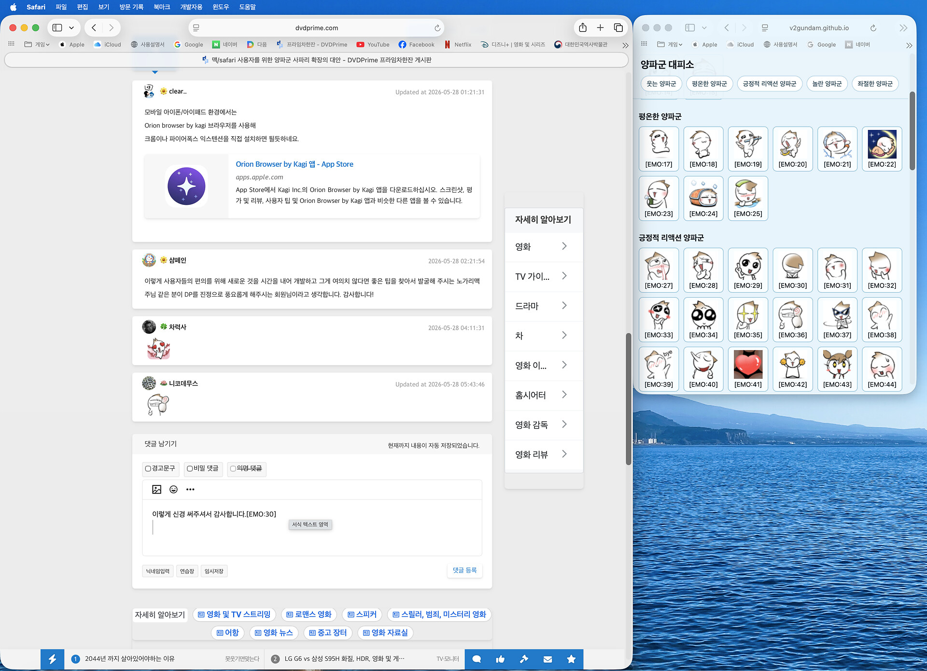Reload the v2gundam.github.io page
Screen dimensions: 927x671
873,28
